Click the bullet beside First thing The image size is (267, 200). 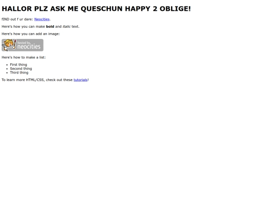(7, 65)
